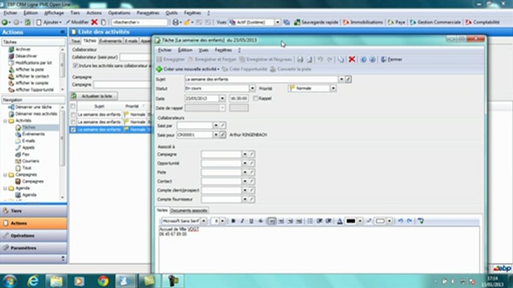This screenshot has height=288, width=513.
Task: Click the Rechercher search field in main toolbar
Action: [x=139, y=22]
